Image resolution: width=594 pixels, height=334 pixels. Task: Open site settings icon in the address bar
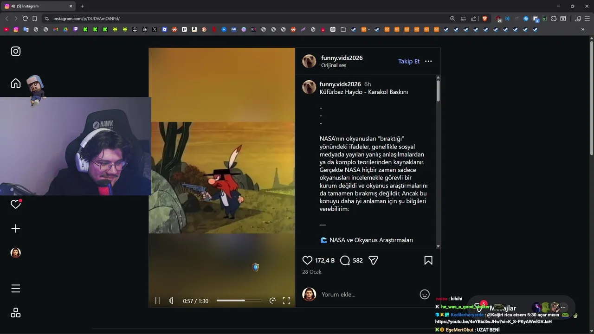point(46,19)
